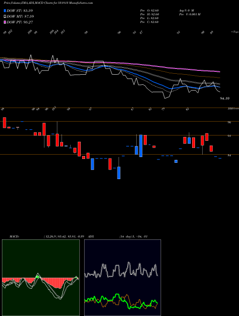Click the first red candlestick at the chart's left edge

pyautogui.click(x=4, y=123)
